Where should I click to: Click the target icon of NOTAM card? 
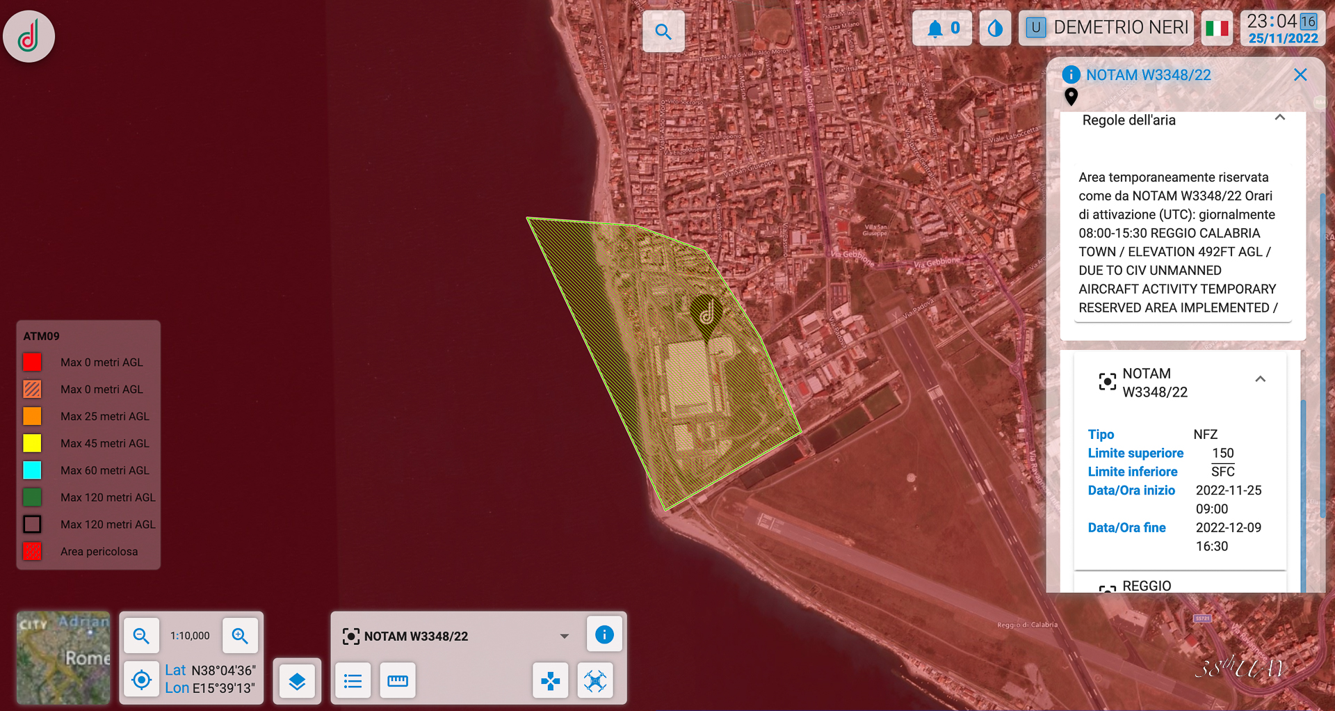click(1107, 381)
